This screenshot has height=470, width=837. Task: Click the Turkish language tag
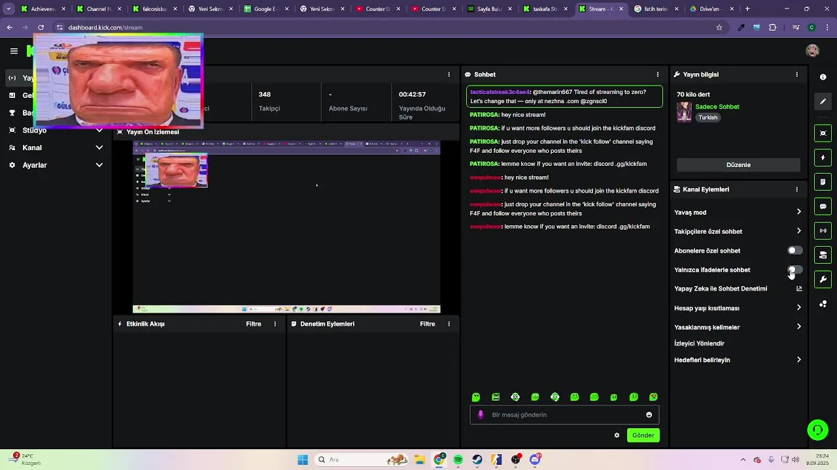708,117
